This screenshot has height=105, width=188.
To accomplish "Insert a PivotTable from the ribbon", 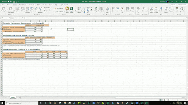I will tap(4, 10).
